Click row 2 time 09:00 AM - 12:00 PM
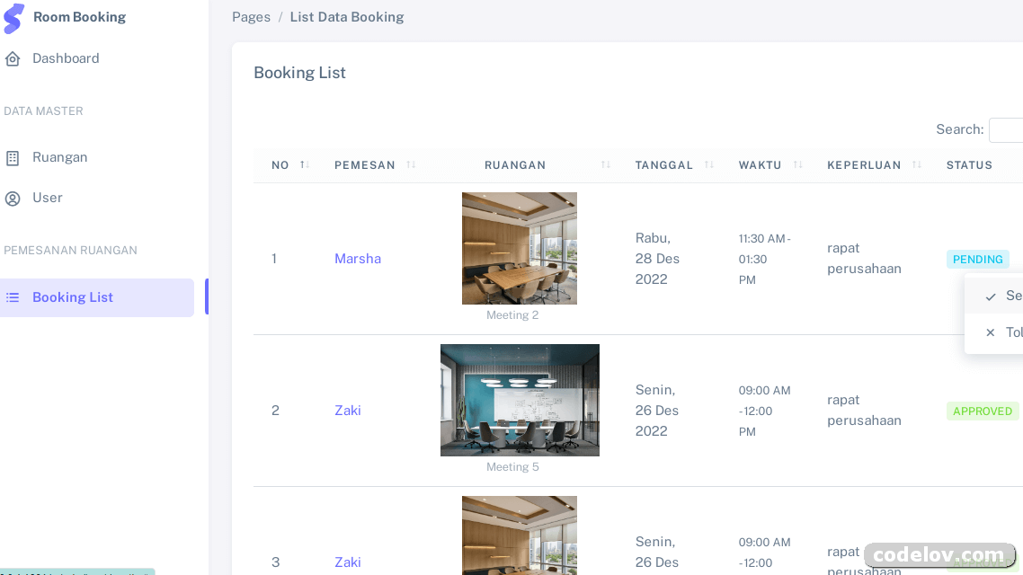This screenshot has width=1023, height=575. pyautogui.click(x=765, y=411)
